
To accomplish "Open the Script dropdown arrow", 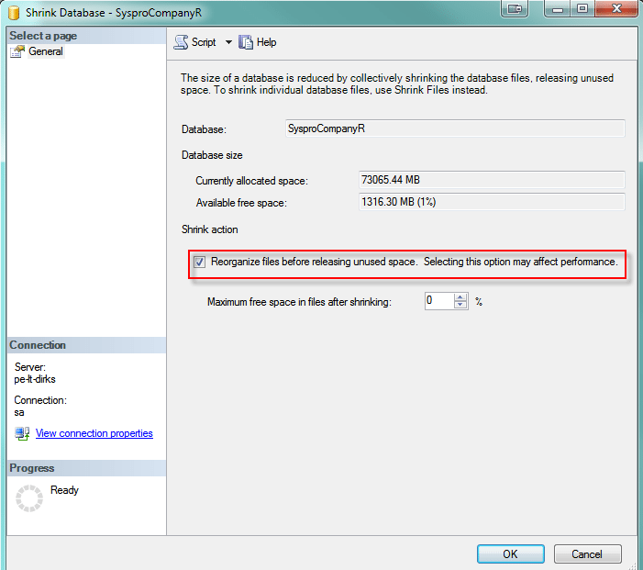I will (228, 42).
